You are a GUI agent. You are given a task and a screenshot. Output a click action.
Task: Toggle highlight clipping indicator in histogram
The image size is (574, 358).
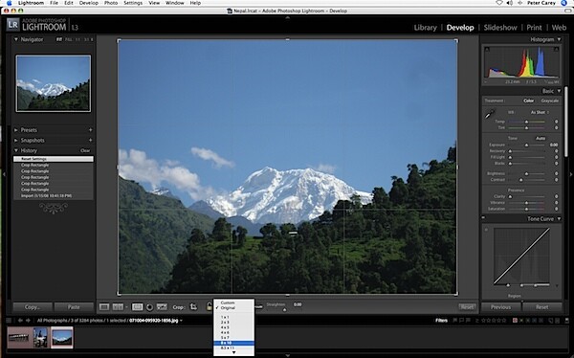(556, 49)
